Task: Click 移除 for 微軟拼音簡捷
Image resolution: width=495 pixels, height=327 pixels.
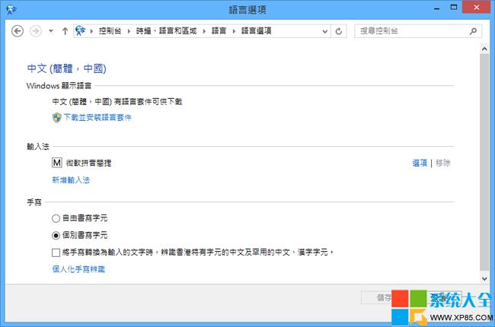Action: coord(443,163)
